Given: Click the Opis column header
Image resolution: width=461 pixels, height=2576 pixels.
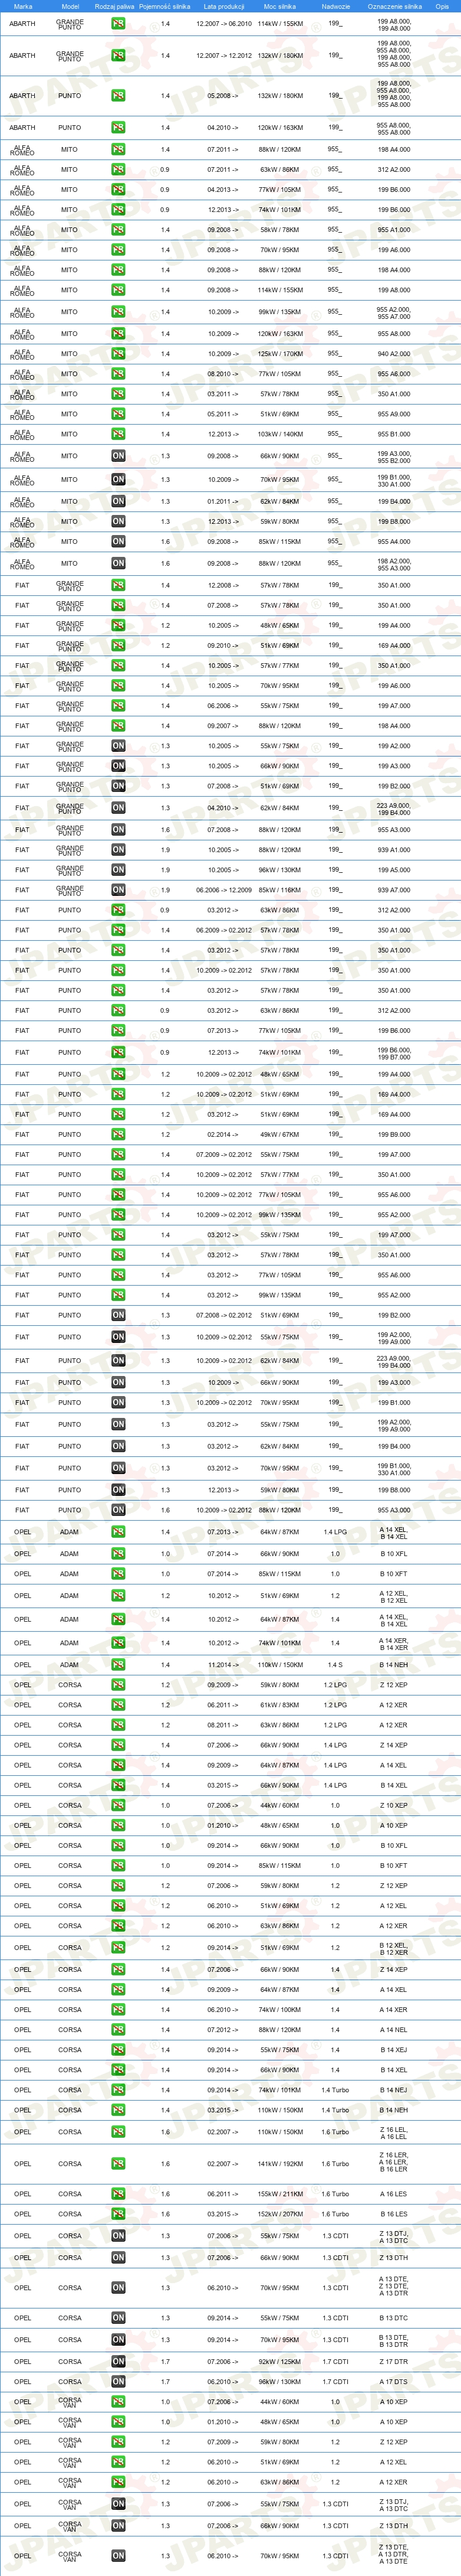Looking at the screenshot, I should [442, 6].
